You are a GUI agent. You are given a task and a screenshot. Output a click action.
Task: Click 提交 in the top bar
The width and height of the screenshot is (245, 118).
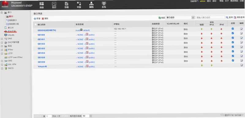point(209,1)
